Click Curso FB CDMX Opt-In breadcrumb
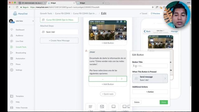Viewport: 199px width, 112px height. tap(85, 13)
